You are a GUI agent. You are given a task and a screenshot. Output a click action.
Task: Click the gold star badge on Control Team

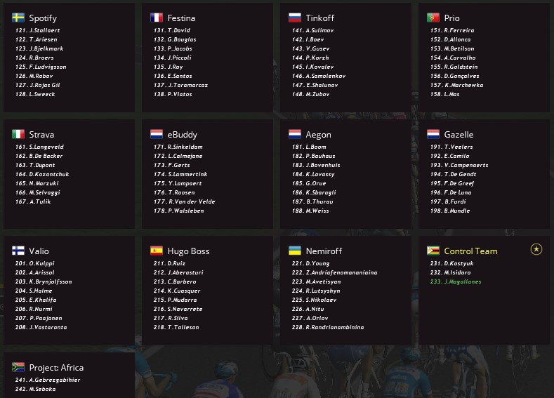click(536, 249)
